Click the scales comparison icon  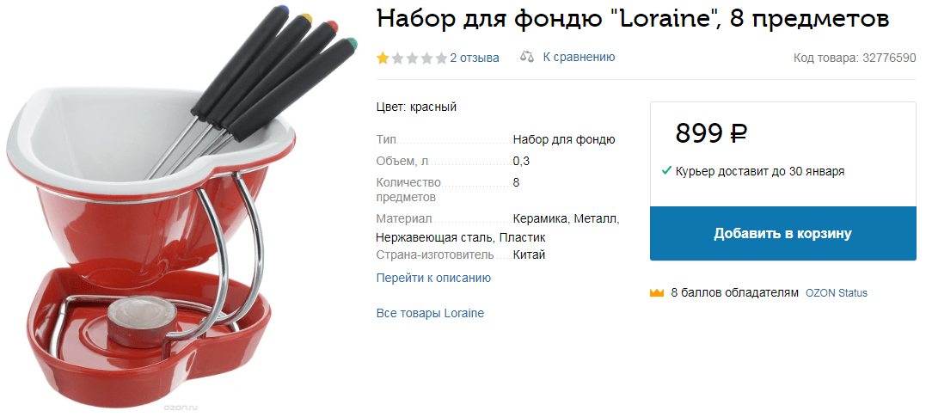526,58
